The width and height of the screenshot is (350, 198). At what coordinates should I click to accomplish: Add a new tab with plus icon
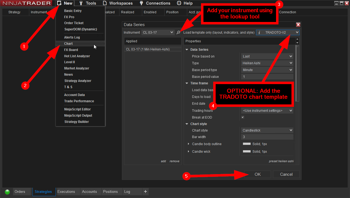145,191
